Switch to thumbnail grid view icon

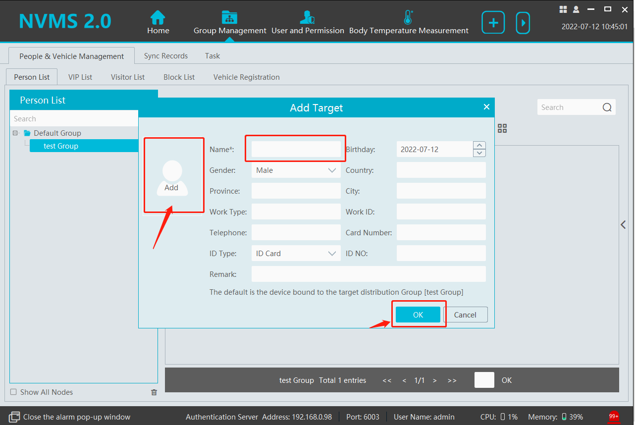click(x=502, y=128)
